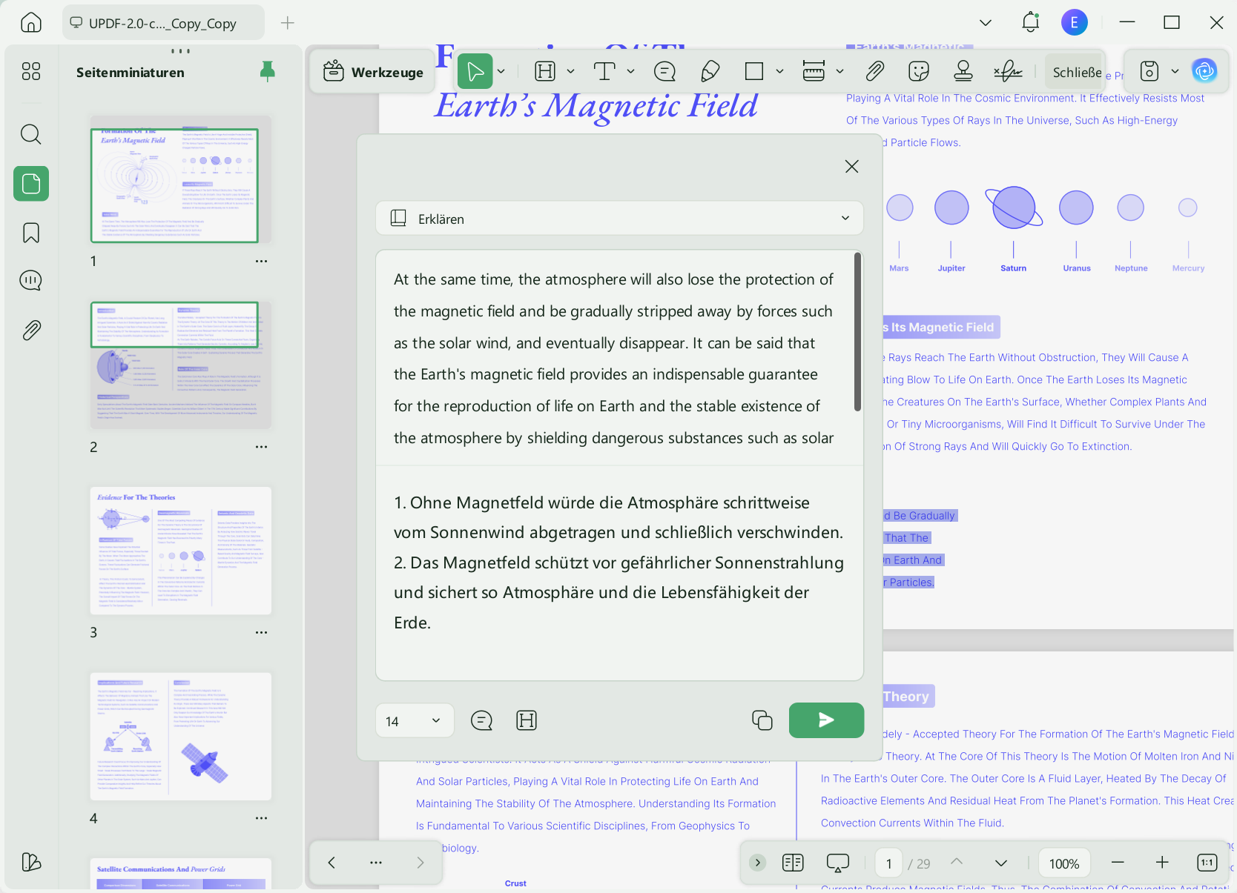Image resolution: width=1237 pixels, height=893 pixels.
Task: Toggle the comments panel icon
Action: tap(31, 281)
